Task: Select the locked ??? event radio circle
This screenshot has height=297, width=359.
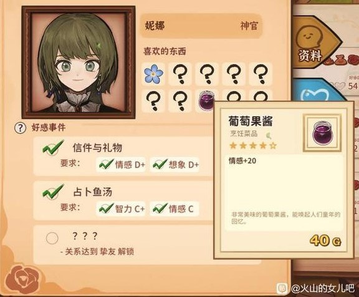Action: pyautogui.click(x=52, y=238)
